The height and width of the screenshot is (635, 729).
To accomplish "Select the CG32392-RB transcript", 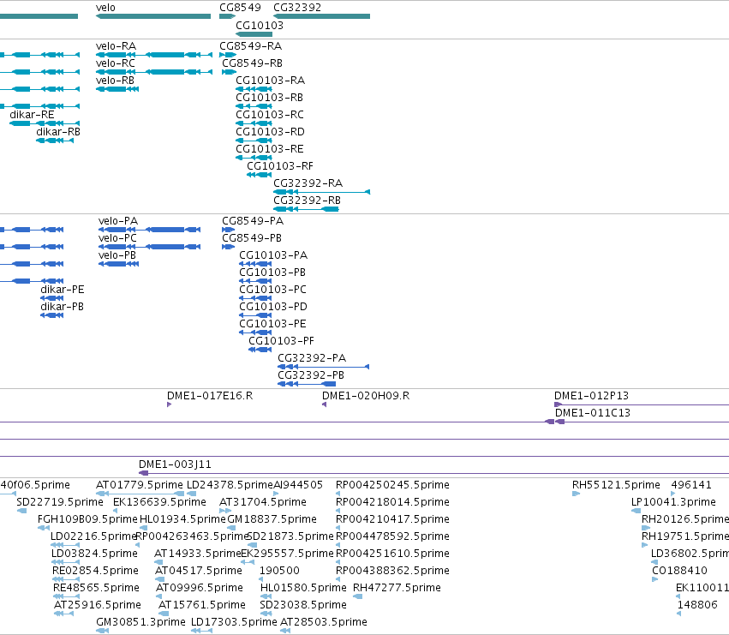I will coord(307,201).
